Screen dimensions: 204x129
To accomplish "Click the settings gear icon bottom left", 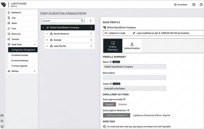I will (2, 121).
